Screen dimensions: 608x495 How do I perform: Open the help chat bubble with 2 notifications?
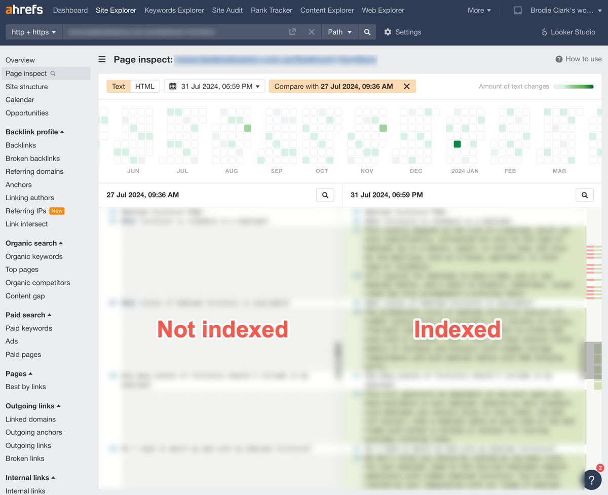click(591, 479)
